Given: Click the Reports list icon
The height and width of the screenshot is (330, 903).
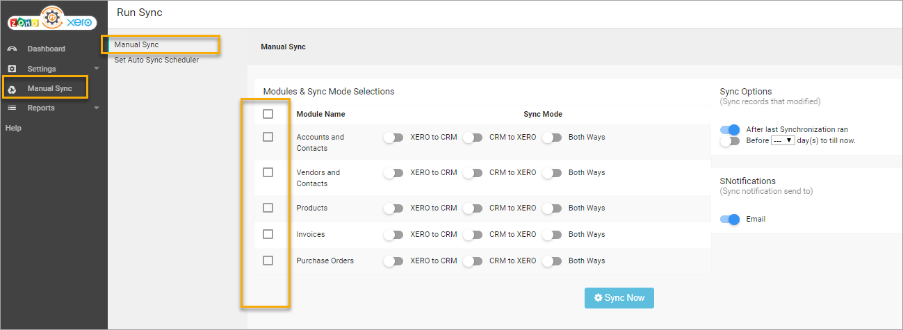Looking at the screenshot, I should click(12, 108).
